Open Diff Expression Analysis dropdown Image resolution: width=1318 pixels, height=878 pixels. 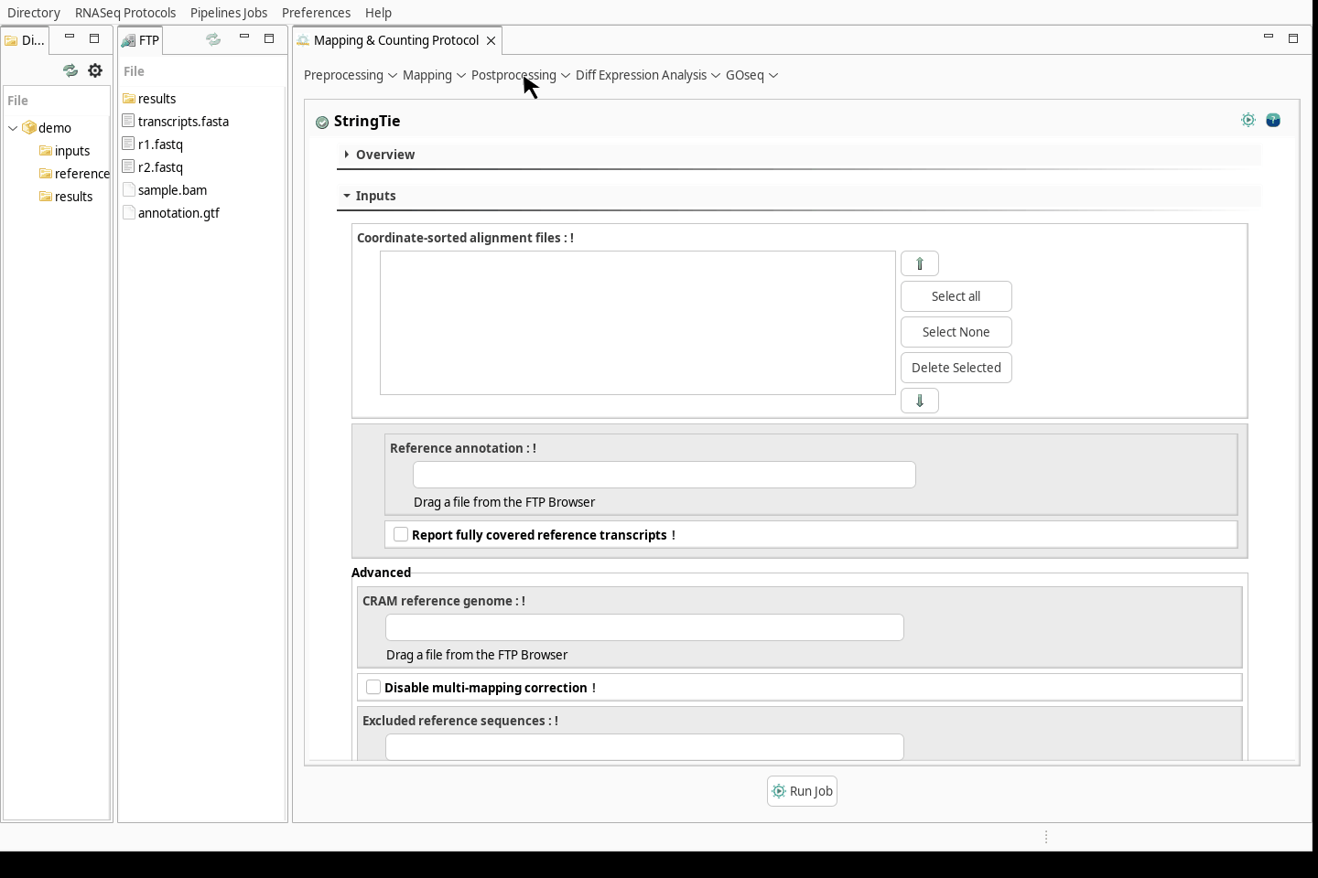point(647,75)
